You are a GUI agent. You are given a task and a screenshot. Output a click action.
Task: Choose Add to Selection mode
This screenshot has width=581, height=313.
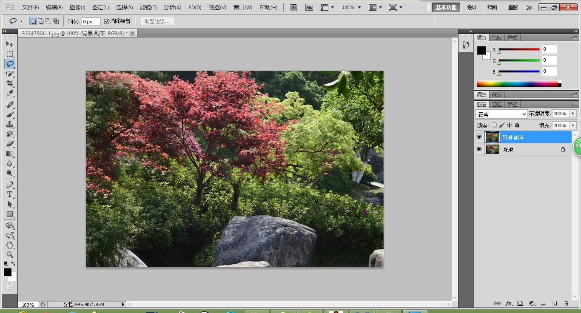[x=40, y=21]
